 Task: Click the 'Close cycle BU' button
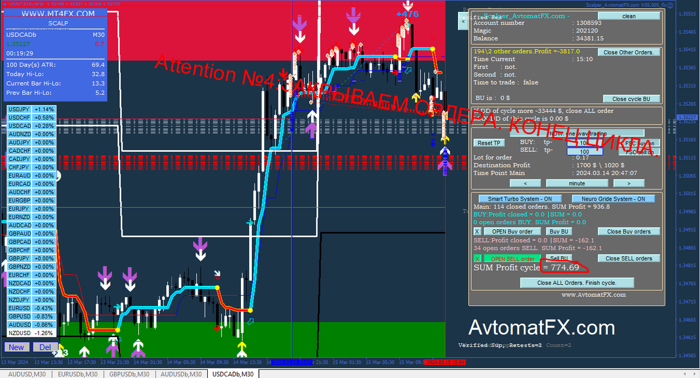[x=631, y=99]
